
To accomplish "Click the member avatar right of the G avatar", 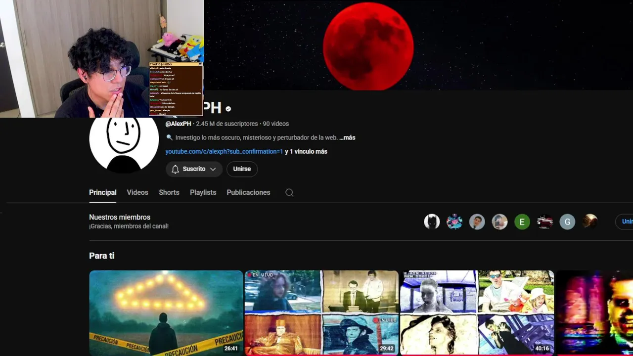I will coord(590,222).
